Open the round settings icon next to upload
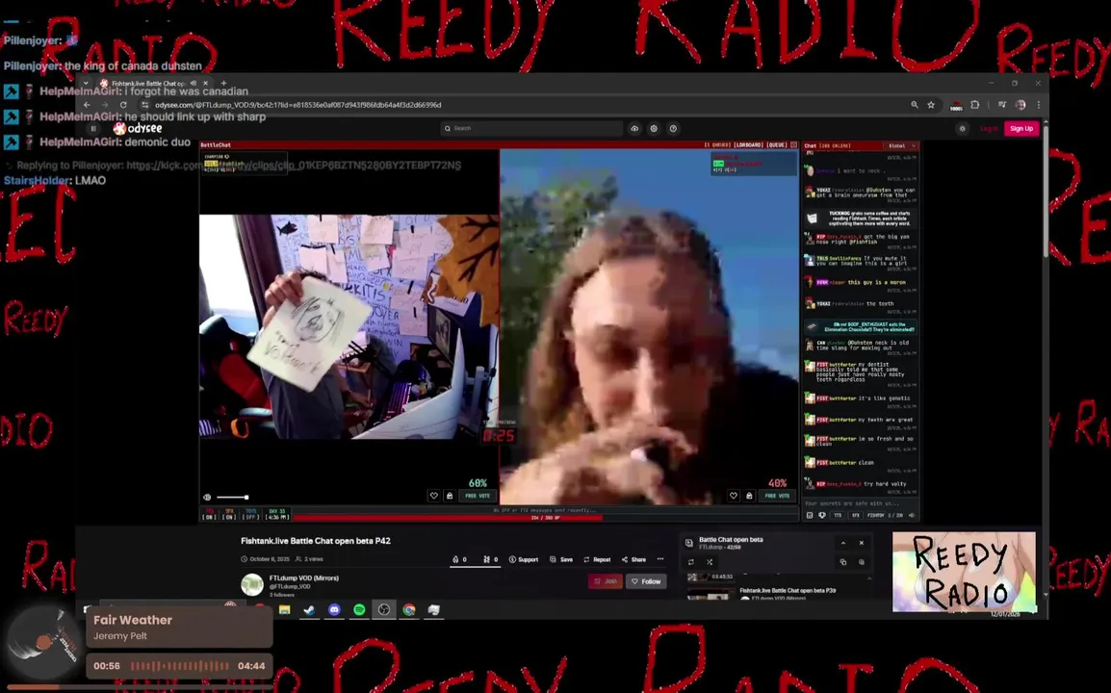This screenshot has height=693, width=1111. coord(654,128)
